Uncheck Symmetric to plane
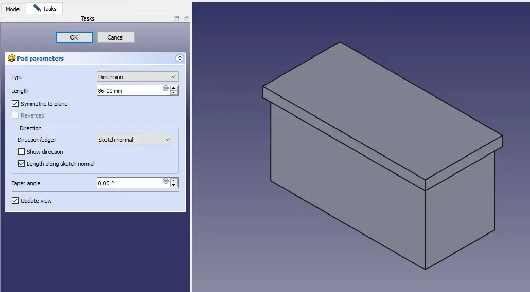530x292 pixels. click(15, 104)
